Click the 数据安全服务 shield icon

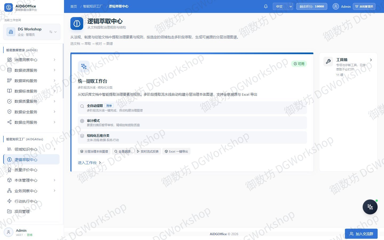[x=9, y=112]
